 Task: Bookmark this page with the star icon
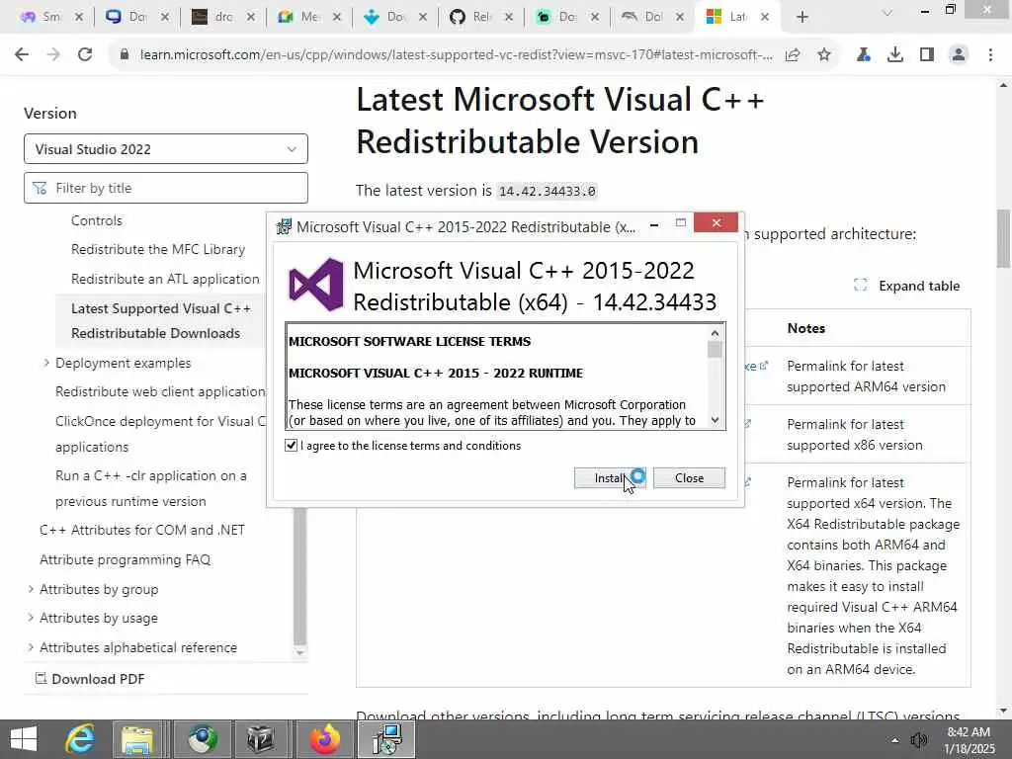pyautogui.click(x=823, y=55)
